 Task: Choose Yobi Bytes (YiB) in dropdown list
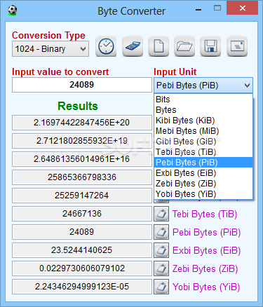[x=203, y=194]
